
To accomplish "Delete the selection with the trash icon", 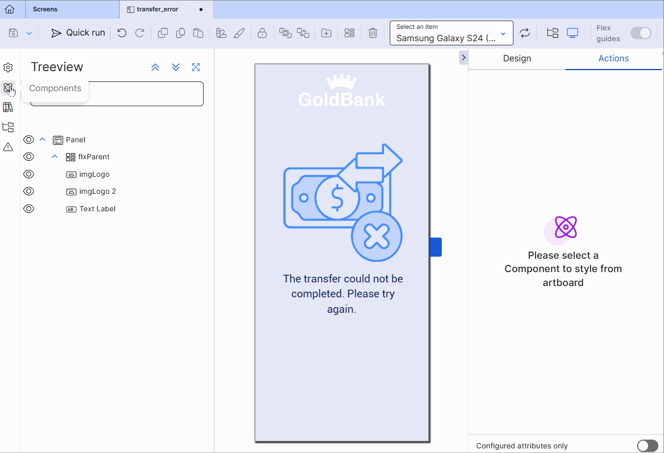I will (373, 32).
